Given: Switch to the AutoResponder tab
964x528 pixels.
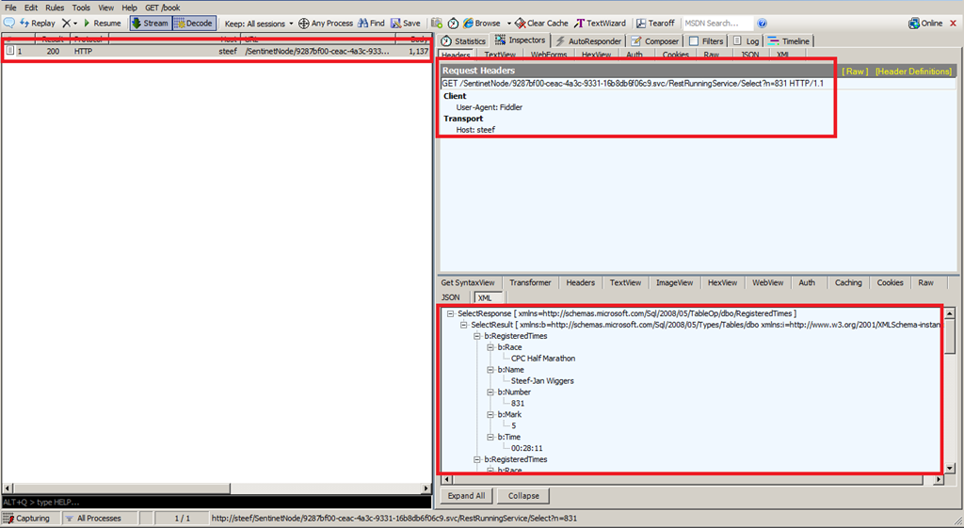Looking at the screenshot, I should [x=588, y=40].
